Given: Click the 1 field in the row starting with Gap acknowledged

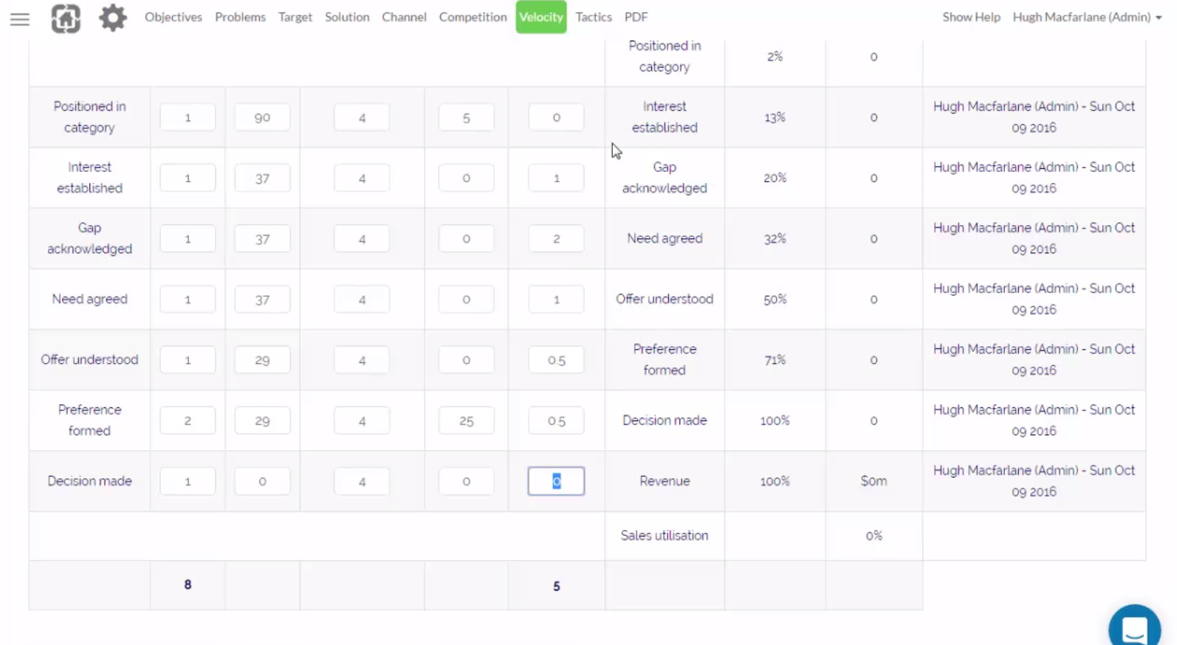Looking at the screenshot, I should 188,238.
